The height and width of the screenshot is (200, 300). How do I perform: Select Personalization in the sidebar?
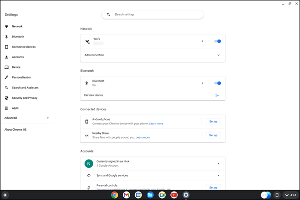click(x=21, y=77)
